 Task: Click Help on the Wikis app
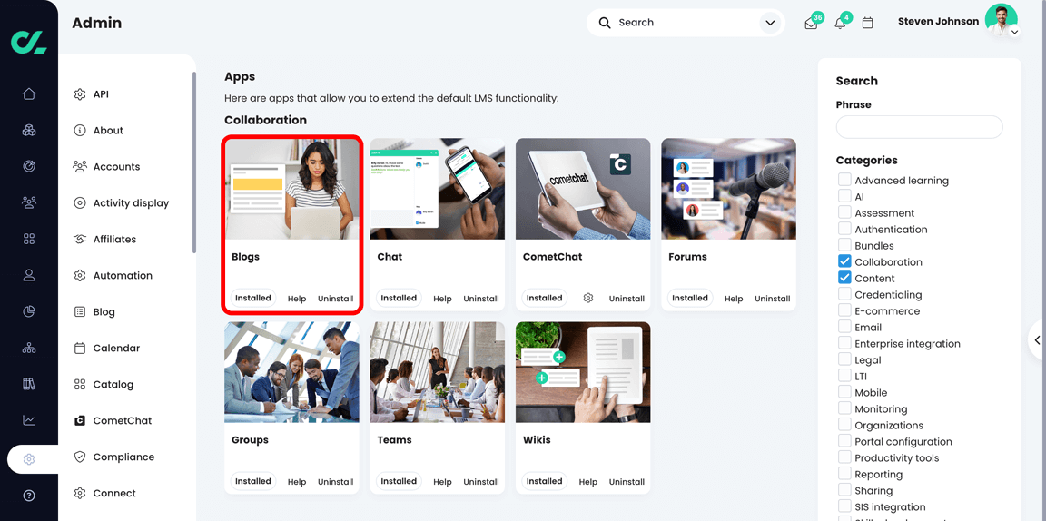click(x=587, y=482)
